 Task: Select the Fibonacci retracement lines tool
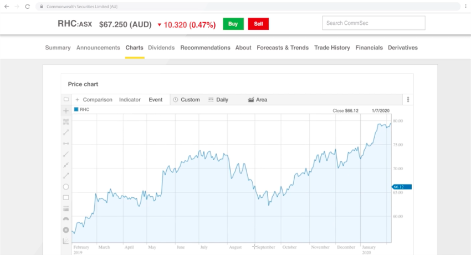tap(66, 208)
